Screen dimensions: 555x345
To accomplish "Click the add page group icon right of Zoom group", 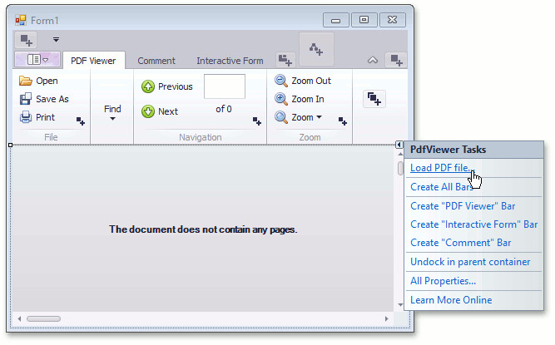I will click(374, 99).
